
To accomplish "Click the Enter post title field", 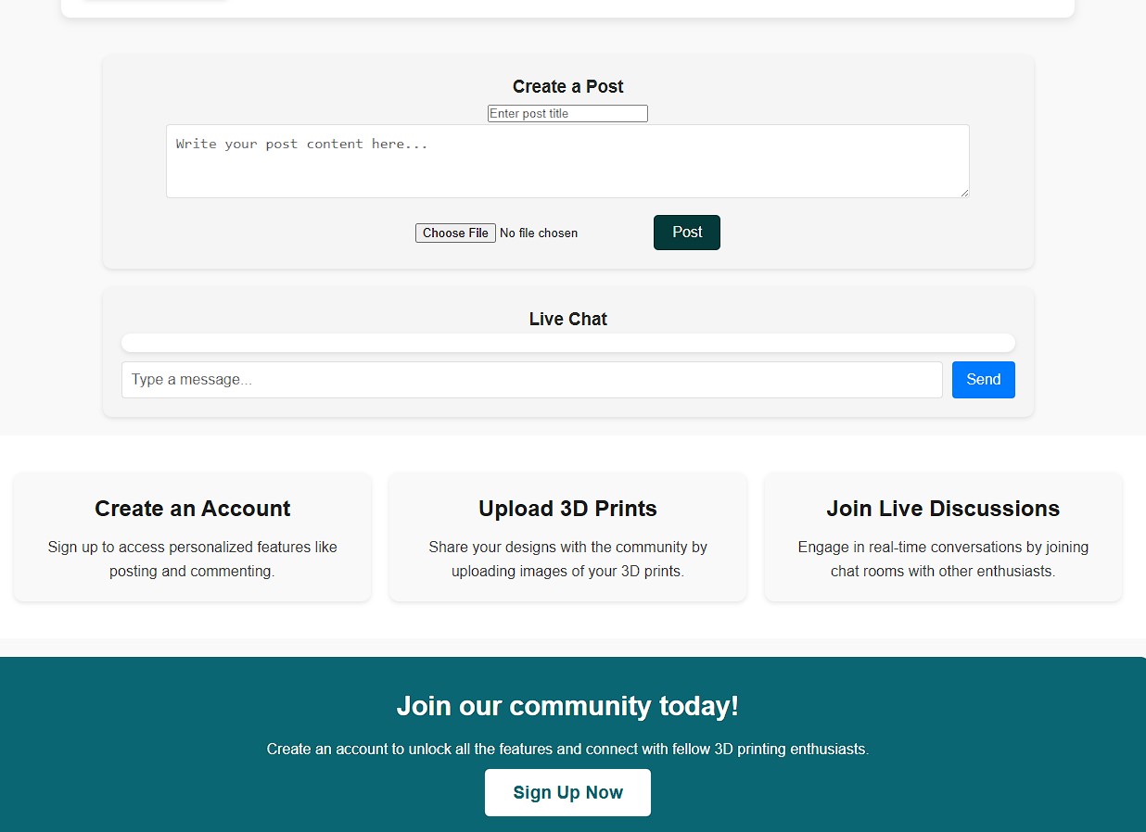I will coord(567,113).
